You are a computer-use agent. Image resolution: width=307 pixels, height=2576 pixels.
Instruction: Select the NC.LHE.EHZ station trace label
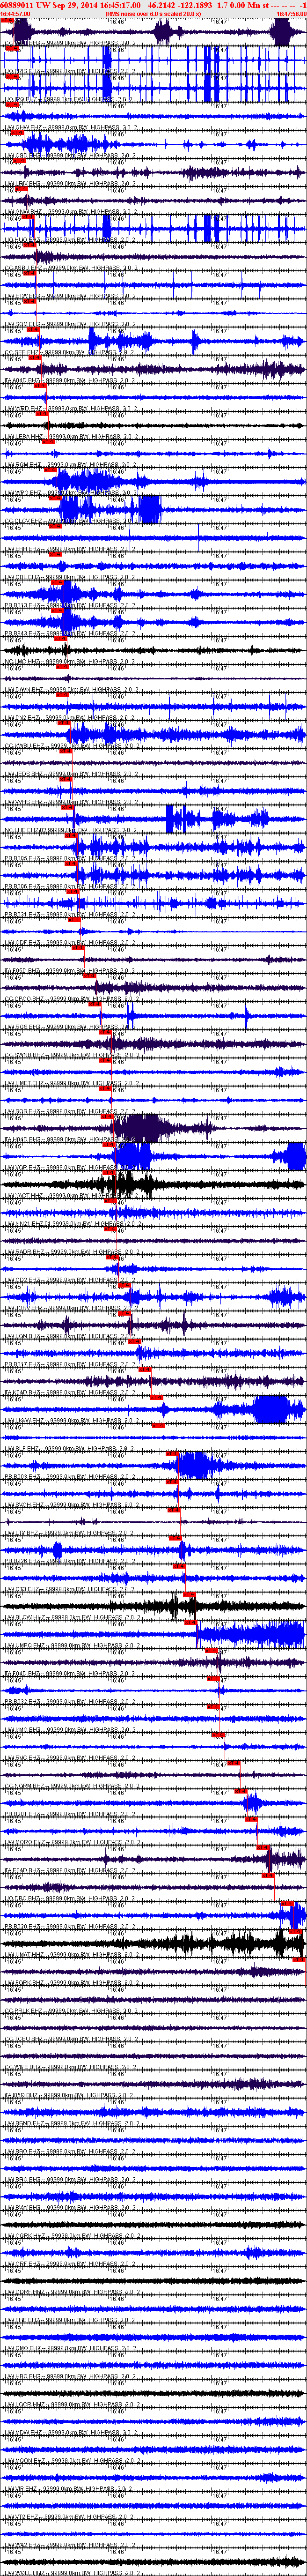point(70,829)
